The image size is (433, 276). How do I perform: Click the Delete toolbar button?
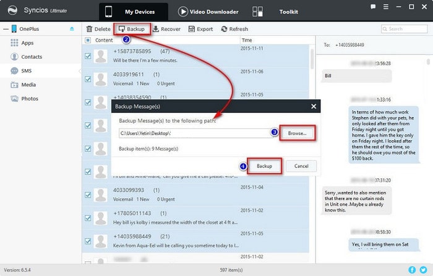click(x=98, y=29)
